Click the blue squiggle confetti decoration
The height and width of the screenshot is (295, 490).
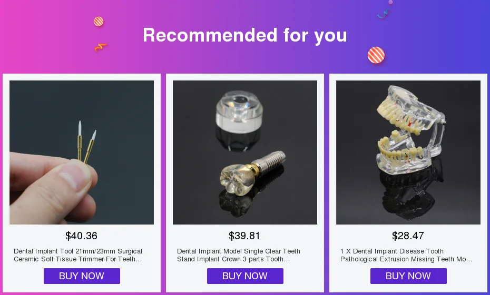click(x=383, y=14)
